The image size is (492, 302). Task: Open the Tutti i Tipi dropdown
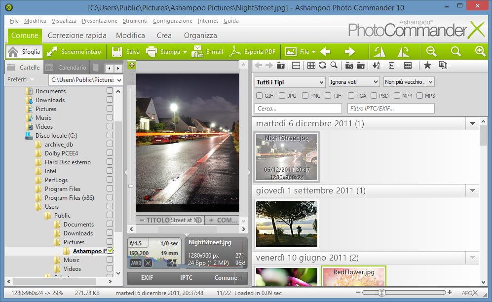coord(290,82)
